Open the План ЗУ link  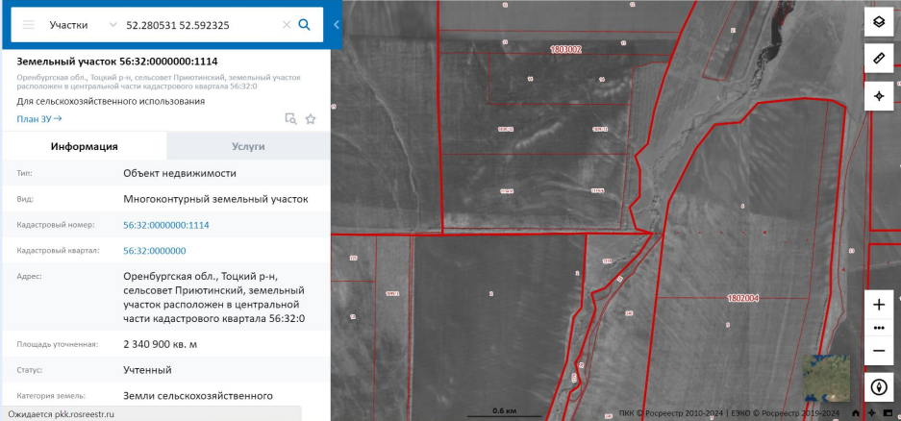pyautogui.click(x=39, y=119)
